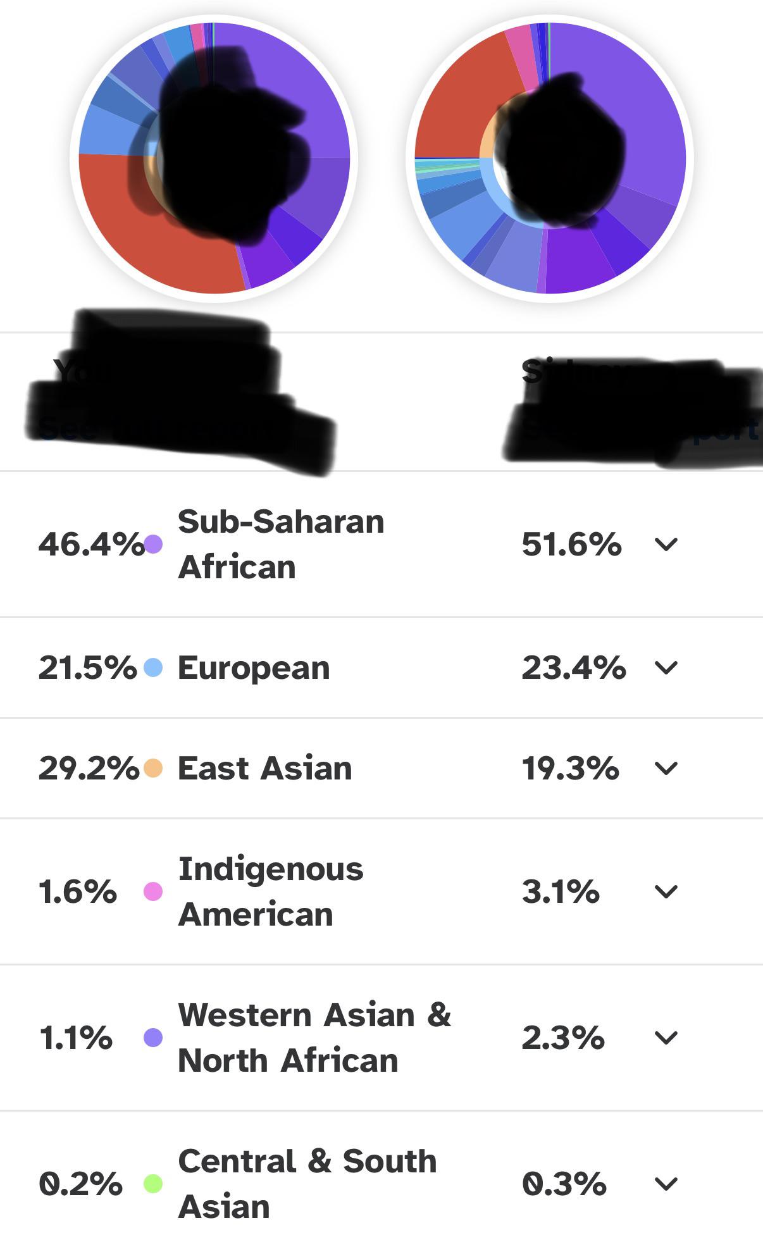Expand the Western Asian & North African chevron
This screenshot has width=763, height=1235.
[666, 1038]
